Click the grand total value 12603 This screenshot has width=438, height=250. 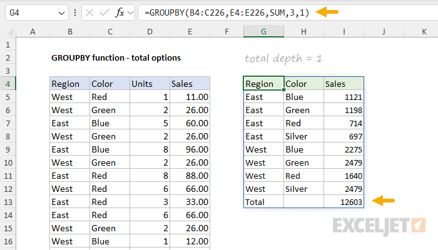[x=344, y=202]
